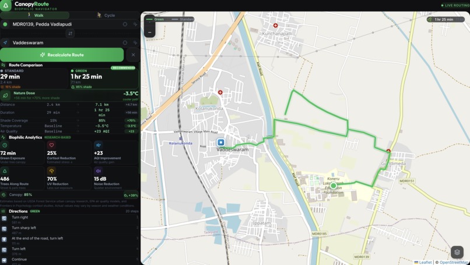Clear the route with the X button

(x=133, y=55)
